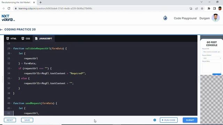223x125 pixels.
Task: Click the RUN CODE button
Action: [169, 120]
